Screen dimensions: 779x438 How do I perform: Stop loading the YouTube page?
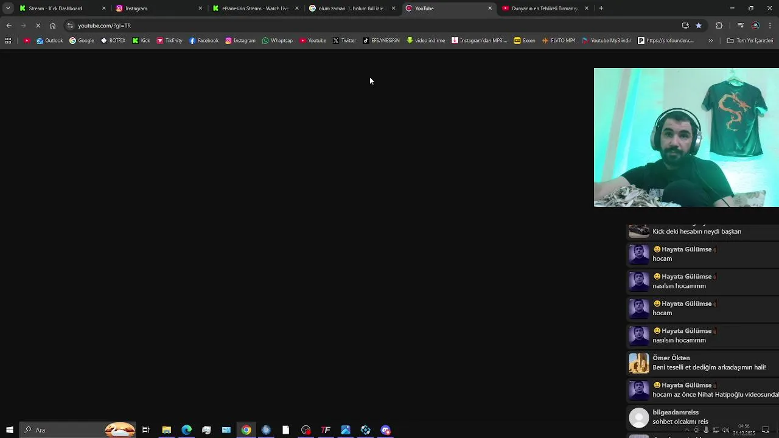(x=38, y=26)
